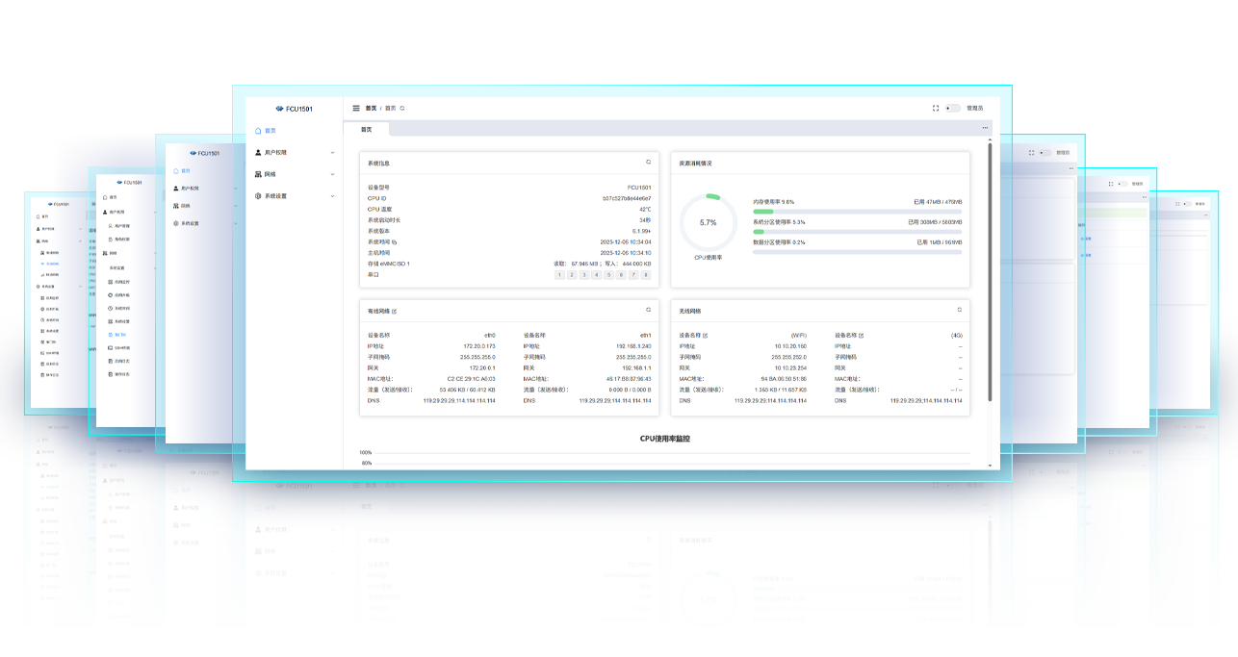Open the tab options menu via the ... button

pos(985,127)
